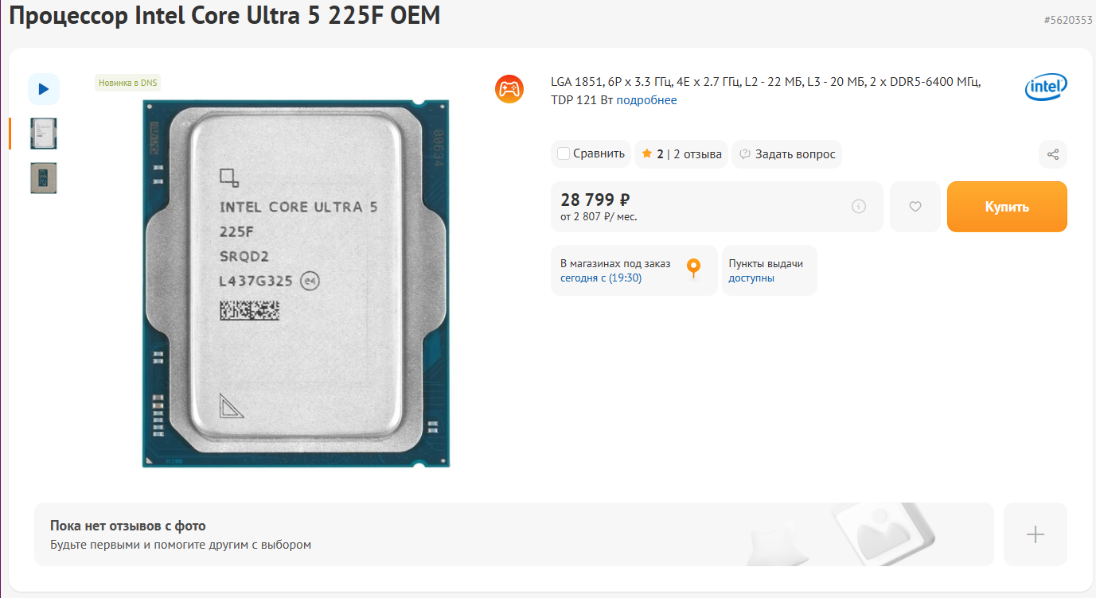Tick the Сравнить checkbox

(564, 153)
